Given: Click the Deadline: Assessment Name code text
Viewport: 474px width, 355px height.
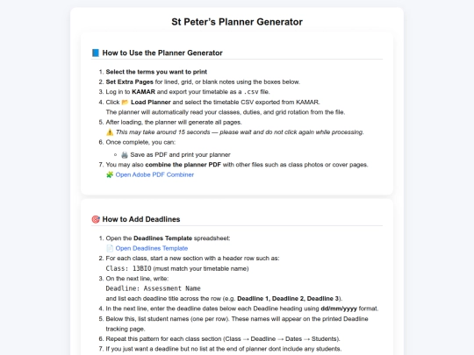Looking at the screenshot, I should [x=153, y=288].
